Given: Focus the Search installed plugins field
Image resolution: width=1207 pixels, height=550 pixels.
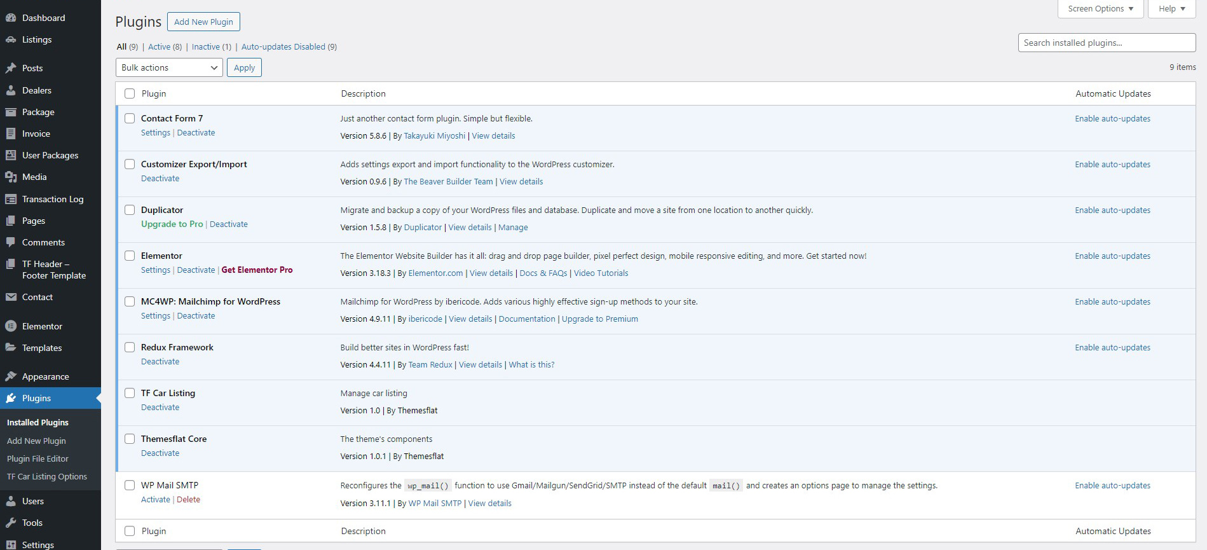Looking at the screenshot, I should [x=1107, y=43].
